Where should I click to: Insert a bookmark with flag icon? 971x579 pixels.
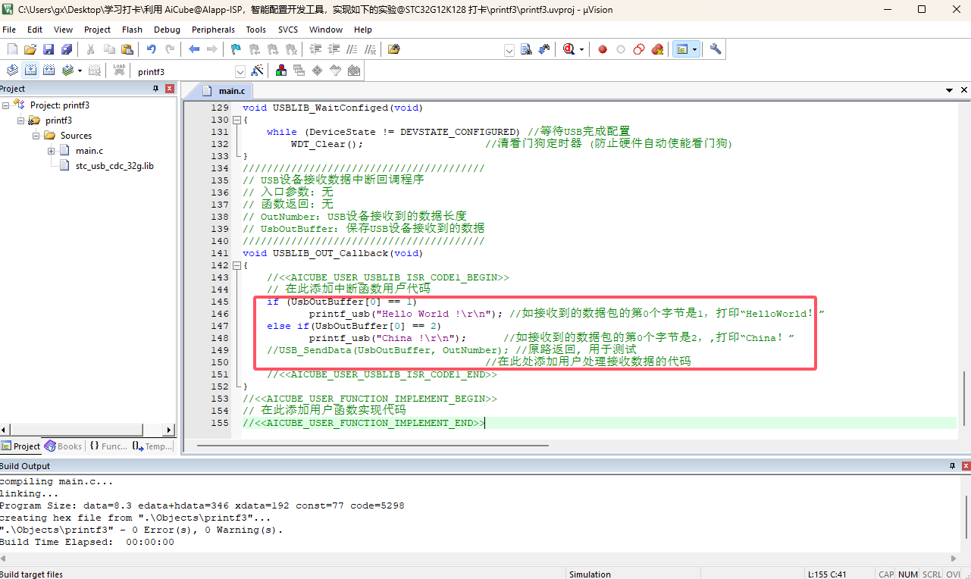236,49
